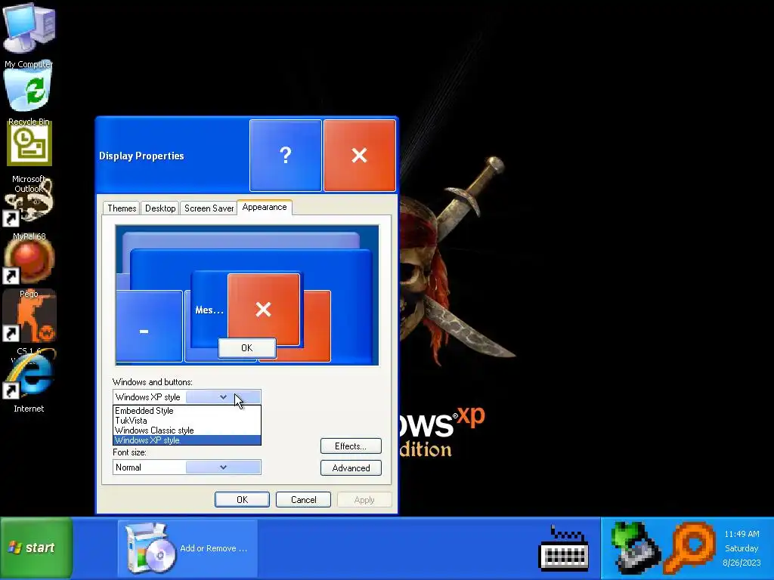Launch the CS 1.6 game shortcut
This screenshot has width=774, height=580.
29,316
